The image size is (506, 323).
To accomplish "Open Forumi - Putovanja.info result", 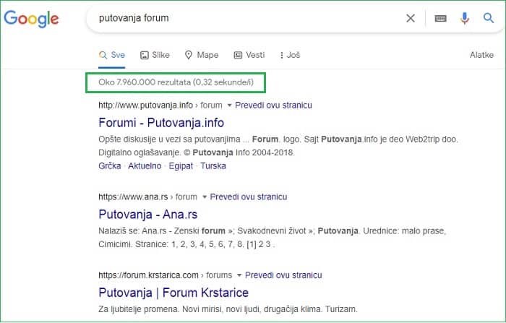I will click(x=161, y=123).
